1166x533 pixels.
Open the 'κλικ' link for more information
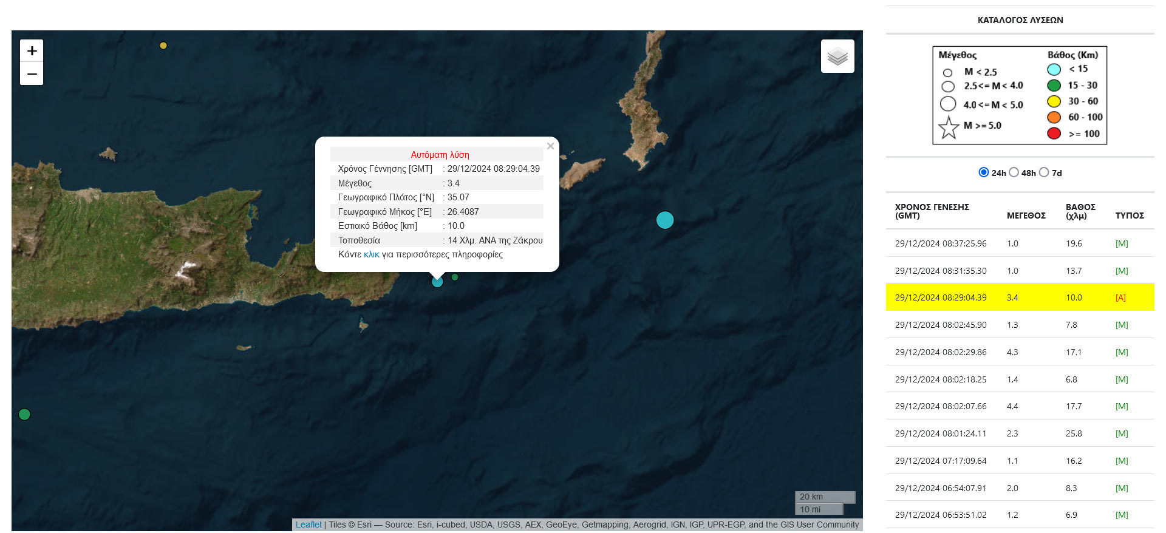[x=371, y=254]
